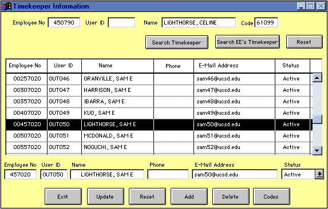Screen dimensions: 328x209
Task: Select the row for IBARRA, SAM E
Action: [159, 102]
